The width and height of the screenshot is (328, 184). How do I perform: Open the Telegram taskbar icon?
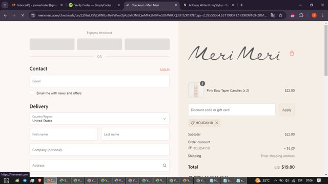point(25,180)
